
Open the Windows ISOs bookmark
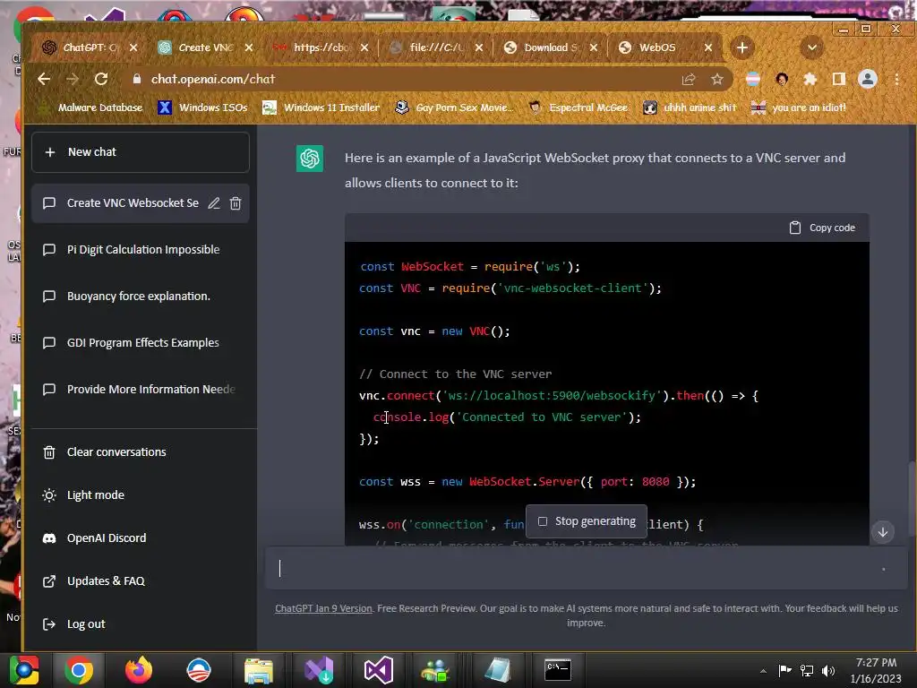pyautogui.click(x=203, y=107)
